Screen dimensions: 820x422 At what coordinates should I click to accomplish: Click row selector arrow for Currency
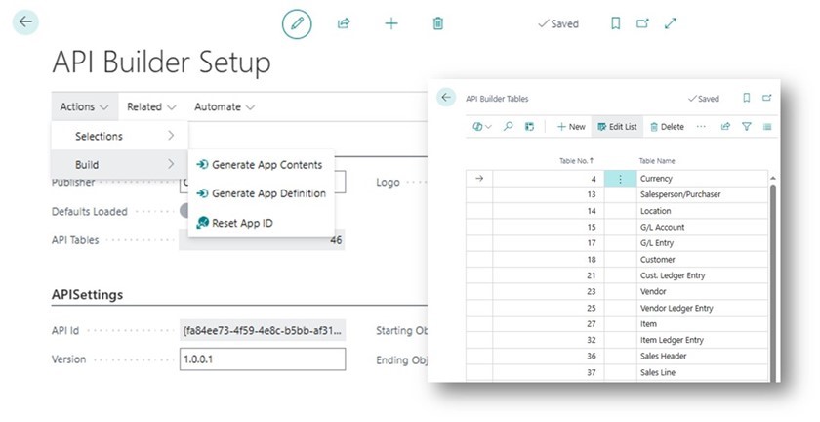(479, 179)
